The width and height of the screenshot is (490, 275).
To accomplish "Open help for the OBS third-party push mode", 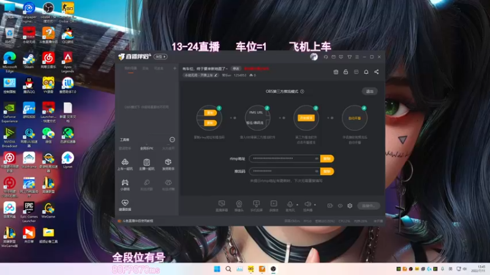I will click(302, 91).
